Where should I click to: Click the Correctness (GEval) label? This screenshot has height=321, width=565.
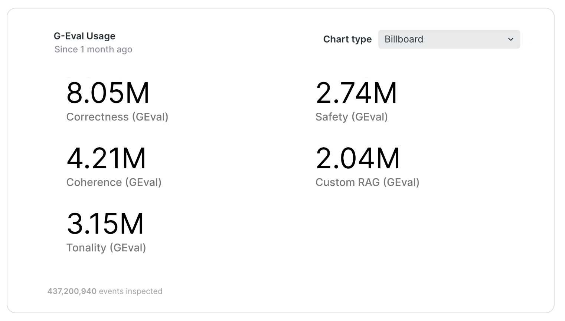(117, 117)
